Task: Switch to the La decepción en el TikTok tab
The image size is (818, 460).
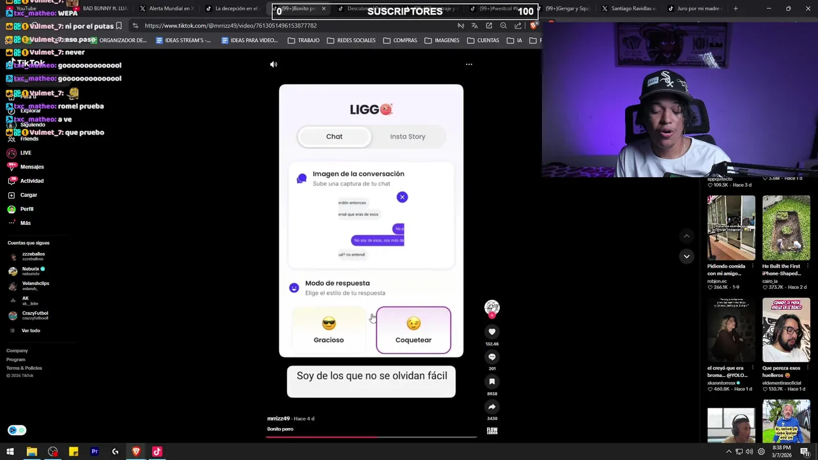Action: [232, 8]
